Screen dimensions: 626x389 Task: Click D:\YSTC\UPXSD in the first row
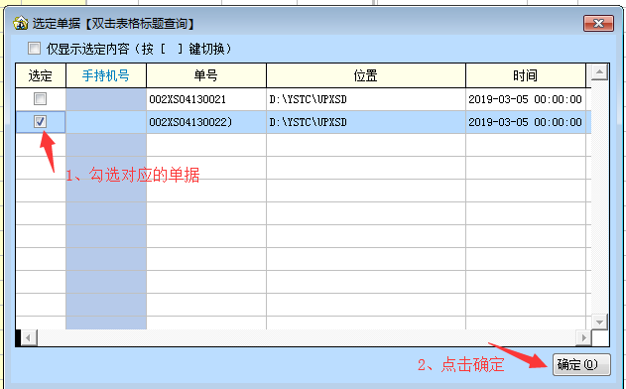coord(366,99)
